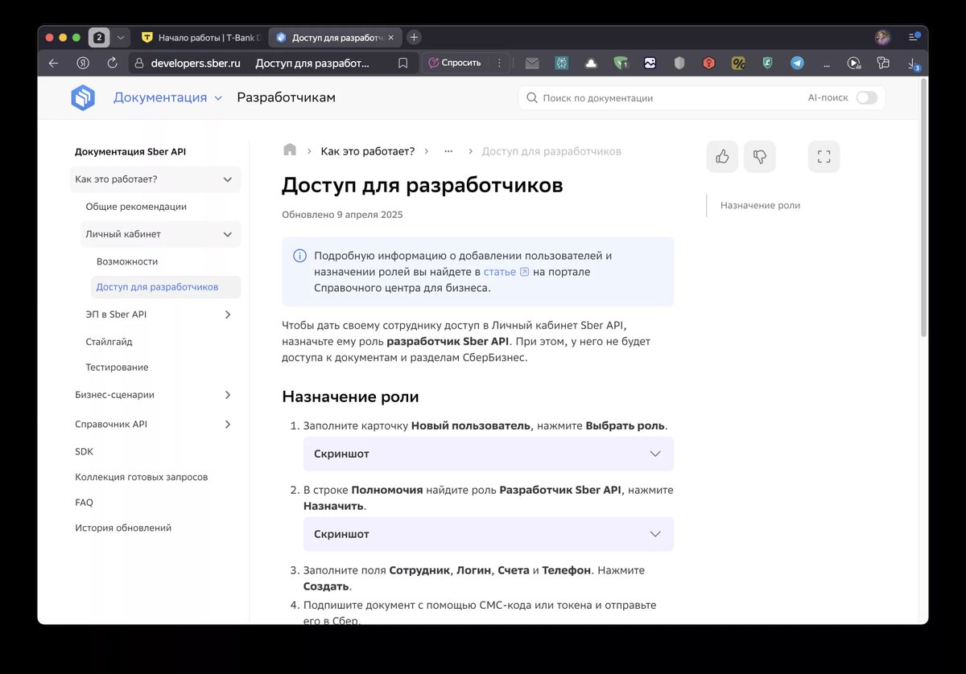Click the home icon in breadcrumbs
Screen dimensions: 966x674
pyautogui.click(x=288, y=150)
